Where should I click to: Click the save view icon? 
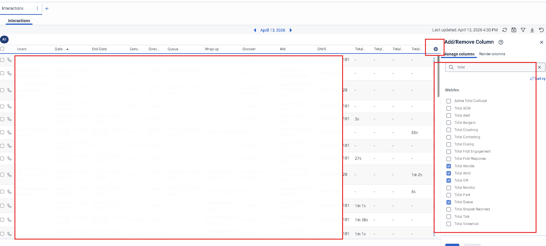[514, 30]
